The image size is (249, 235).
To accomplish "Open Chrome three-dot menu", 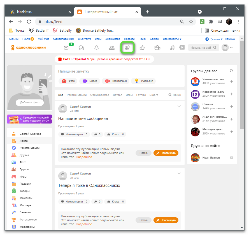I will 238,22.
